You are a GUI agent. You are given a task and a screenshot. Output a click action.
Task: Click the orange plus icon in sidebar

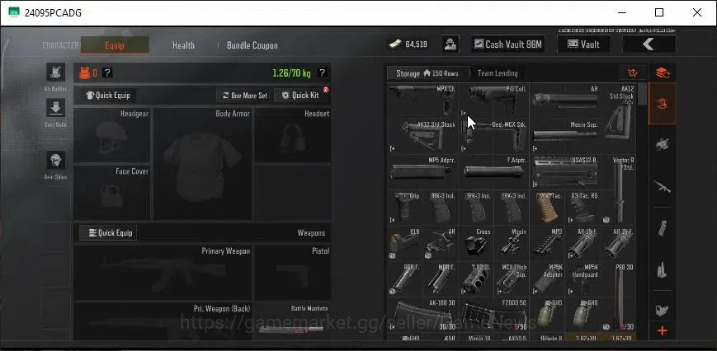(x=662, y=331)
